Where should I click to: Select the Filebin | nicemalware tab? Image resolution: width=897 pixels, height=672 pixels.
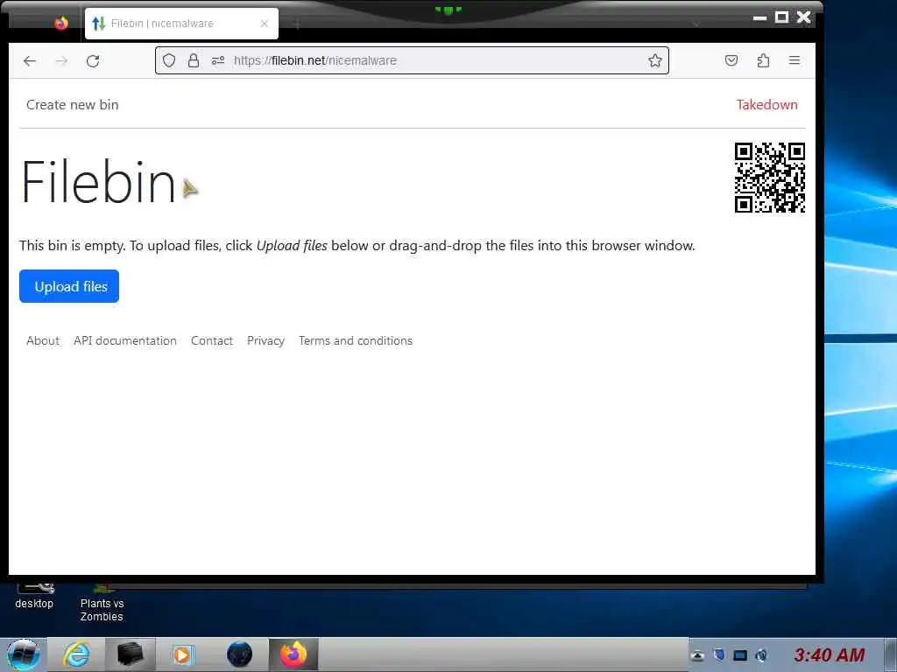point(181,24)
